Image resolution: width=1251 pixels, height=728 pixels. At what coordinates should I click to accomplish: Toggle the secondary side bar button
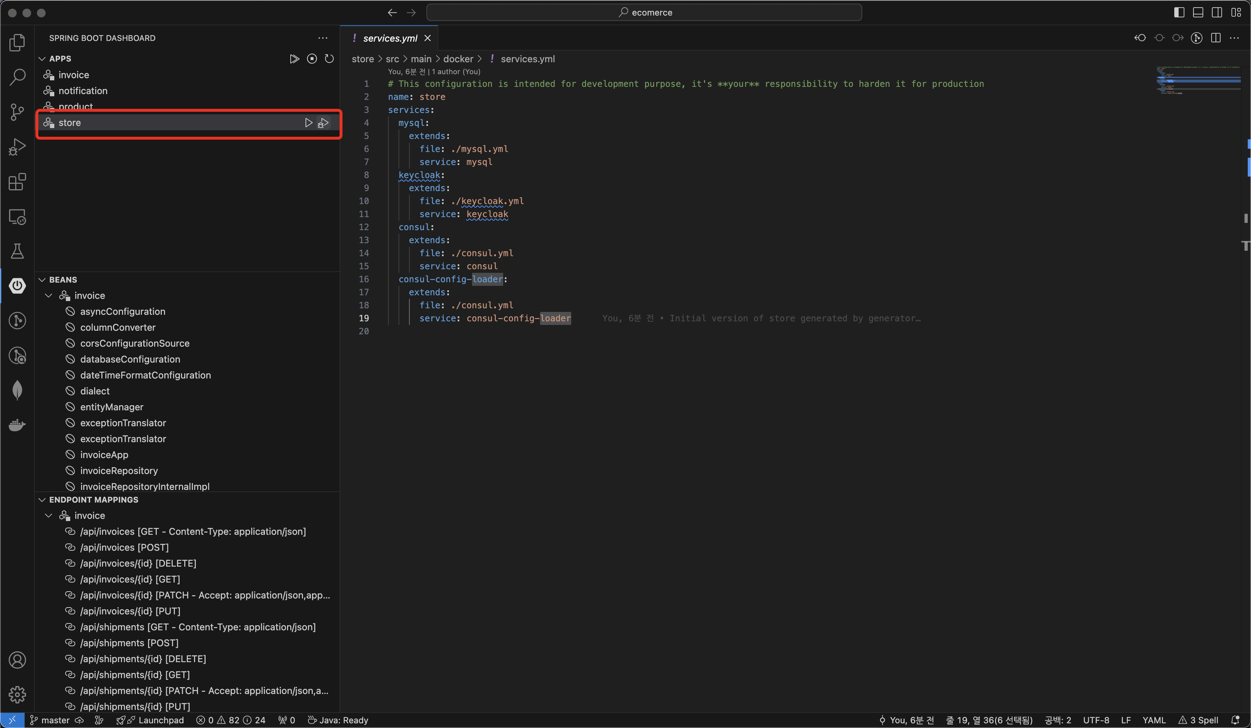coord(1217,12)
